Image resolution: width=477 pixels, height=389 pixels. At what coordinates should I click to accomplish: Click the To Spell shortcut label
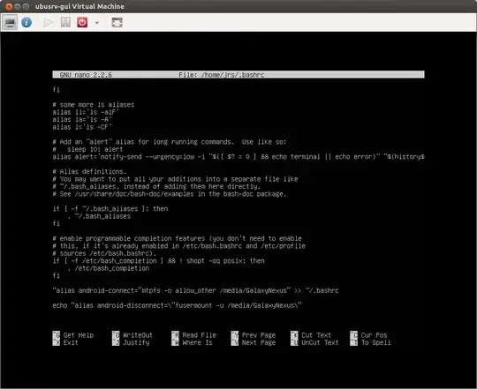[x=375, y=342]
